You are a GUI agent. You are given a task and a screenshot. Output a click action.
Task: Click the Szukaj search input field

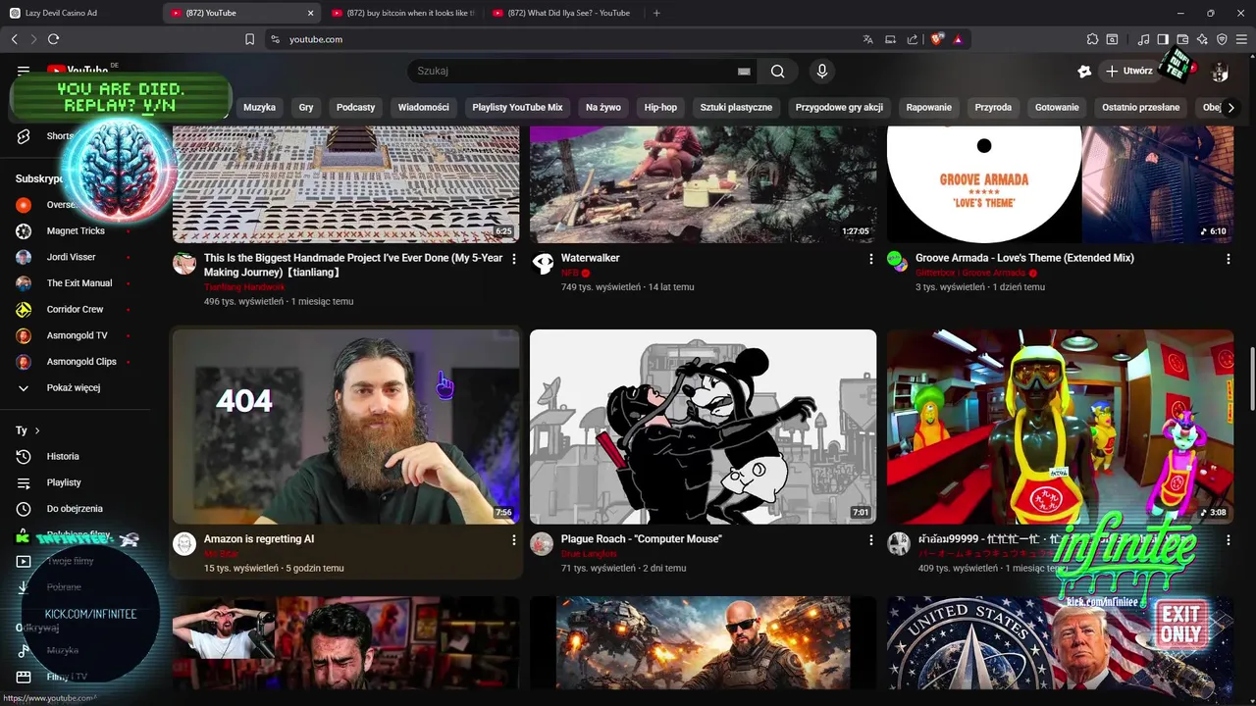point(574,71)
